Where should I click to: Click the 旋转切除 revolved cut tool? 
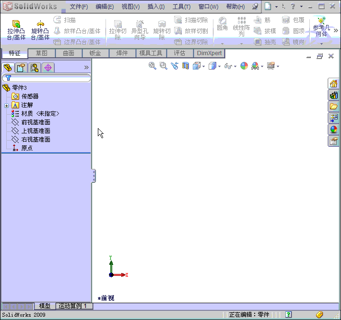[162, 30]
